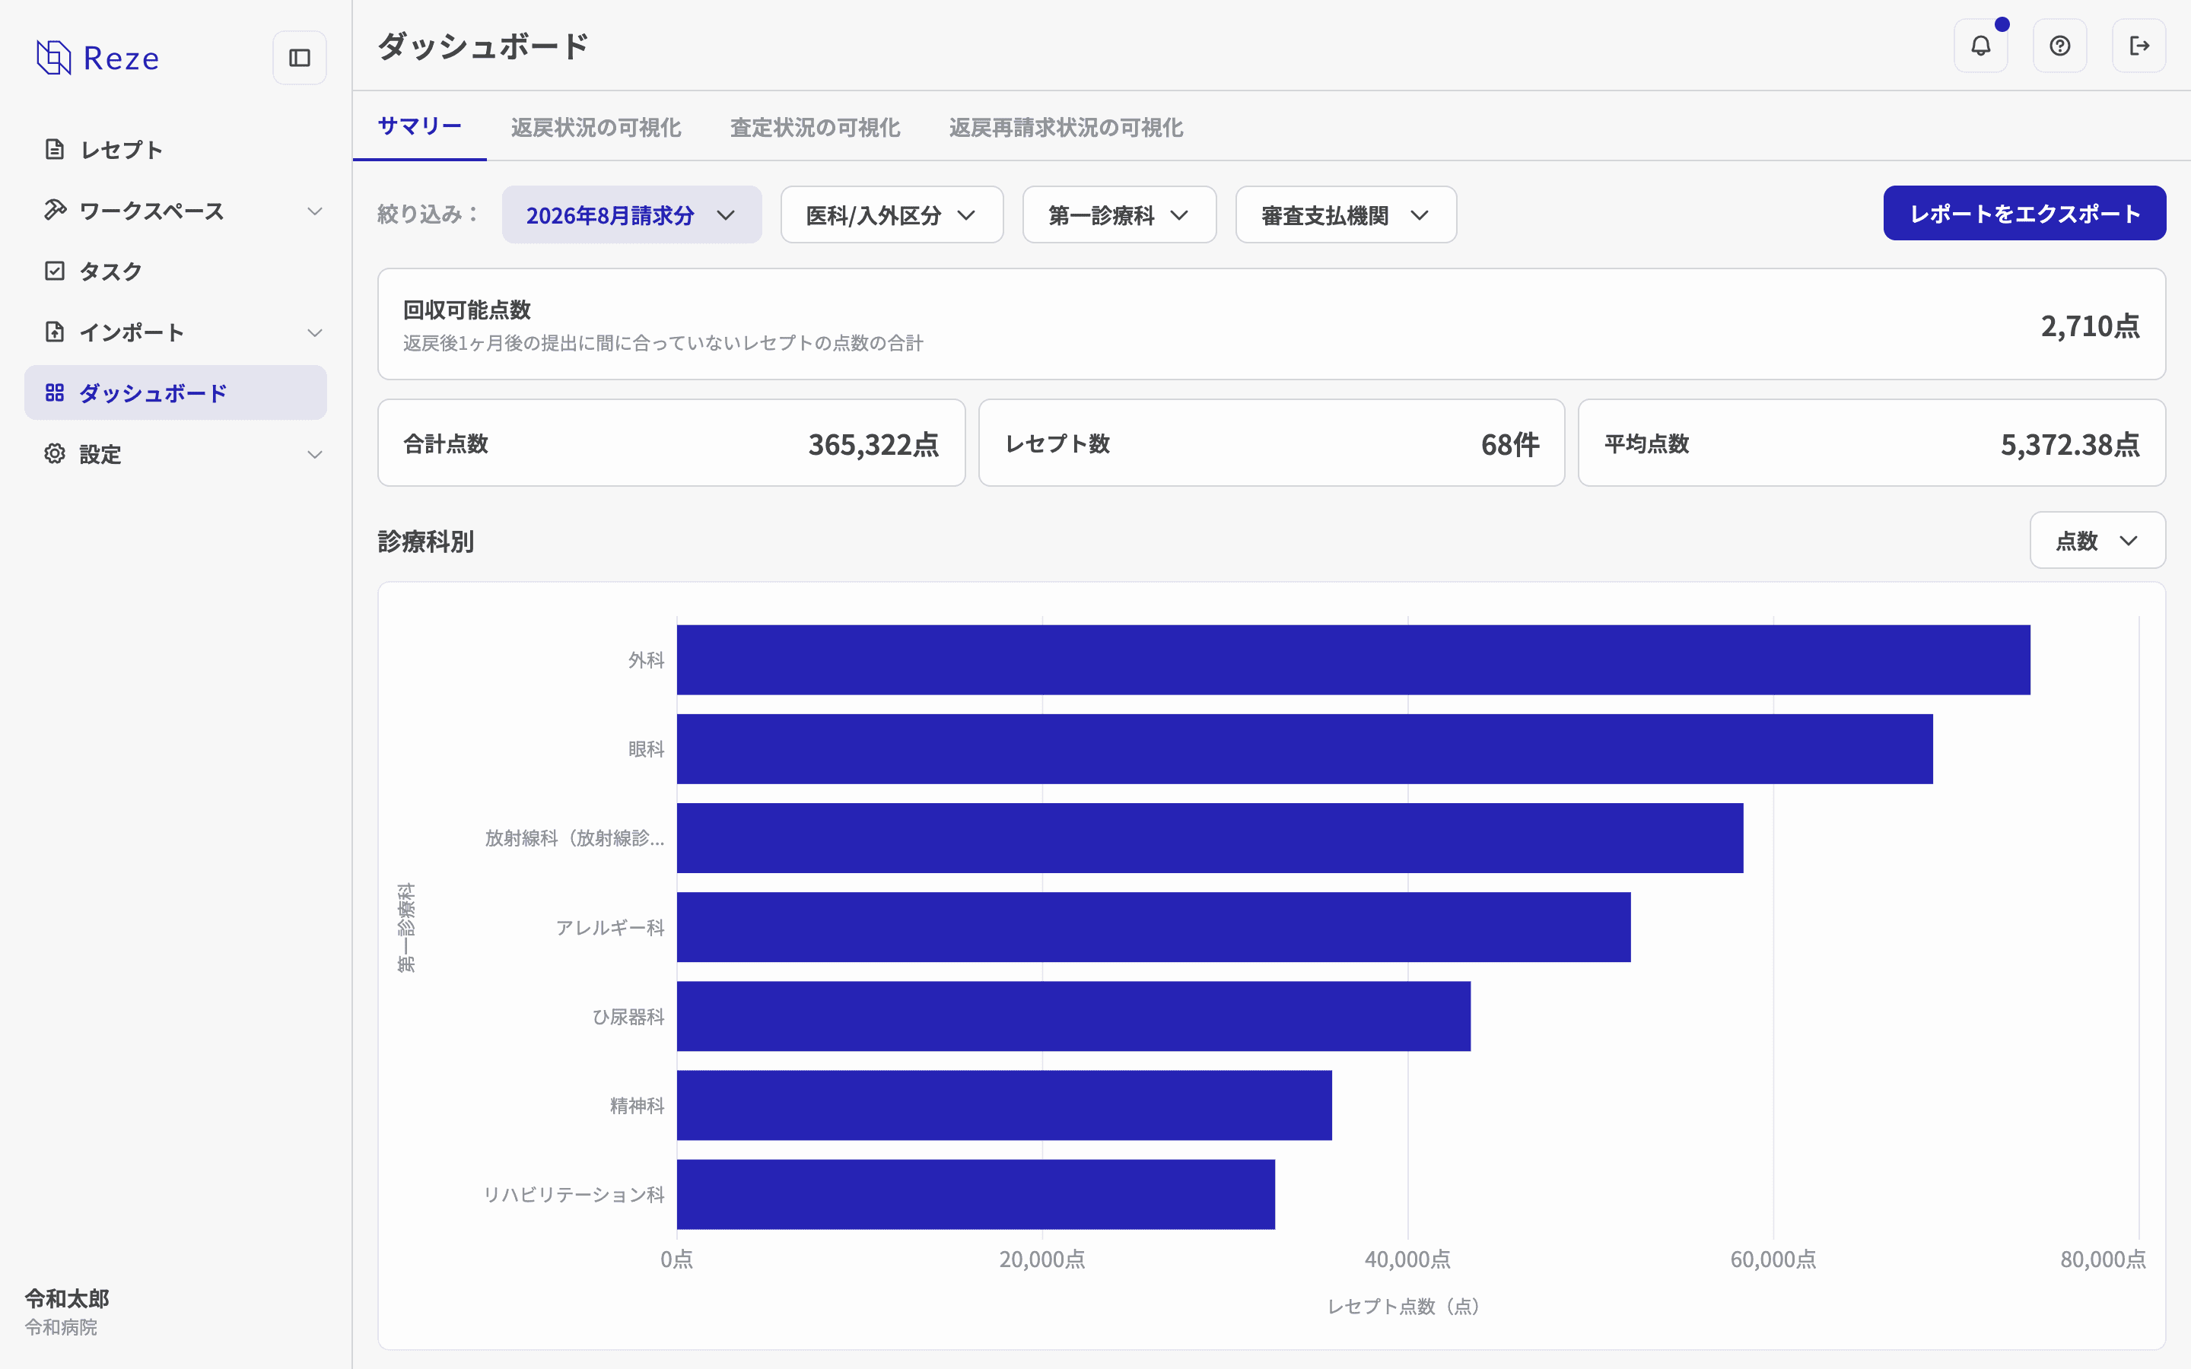The width and height of the screenshot is (2191, 1369).
Task: Click the タスク checkbox icon
Action: point(54,271)
